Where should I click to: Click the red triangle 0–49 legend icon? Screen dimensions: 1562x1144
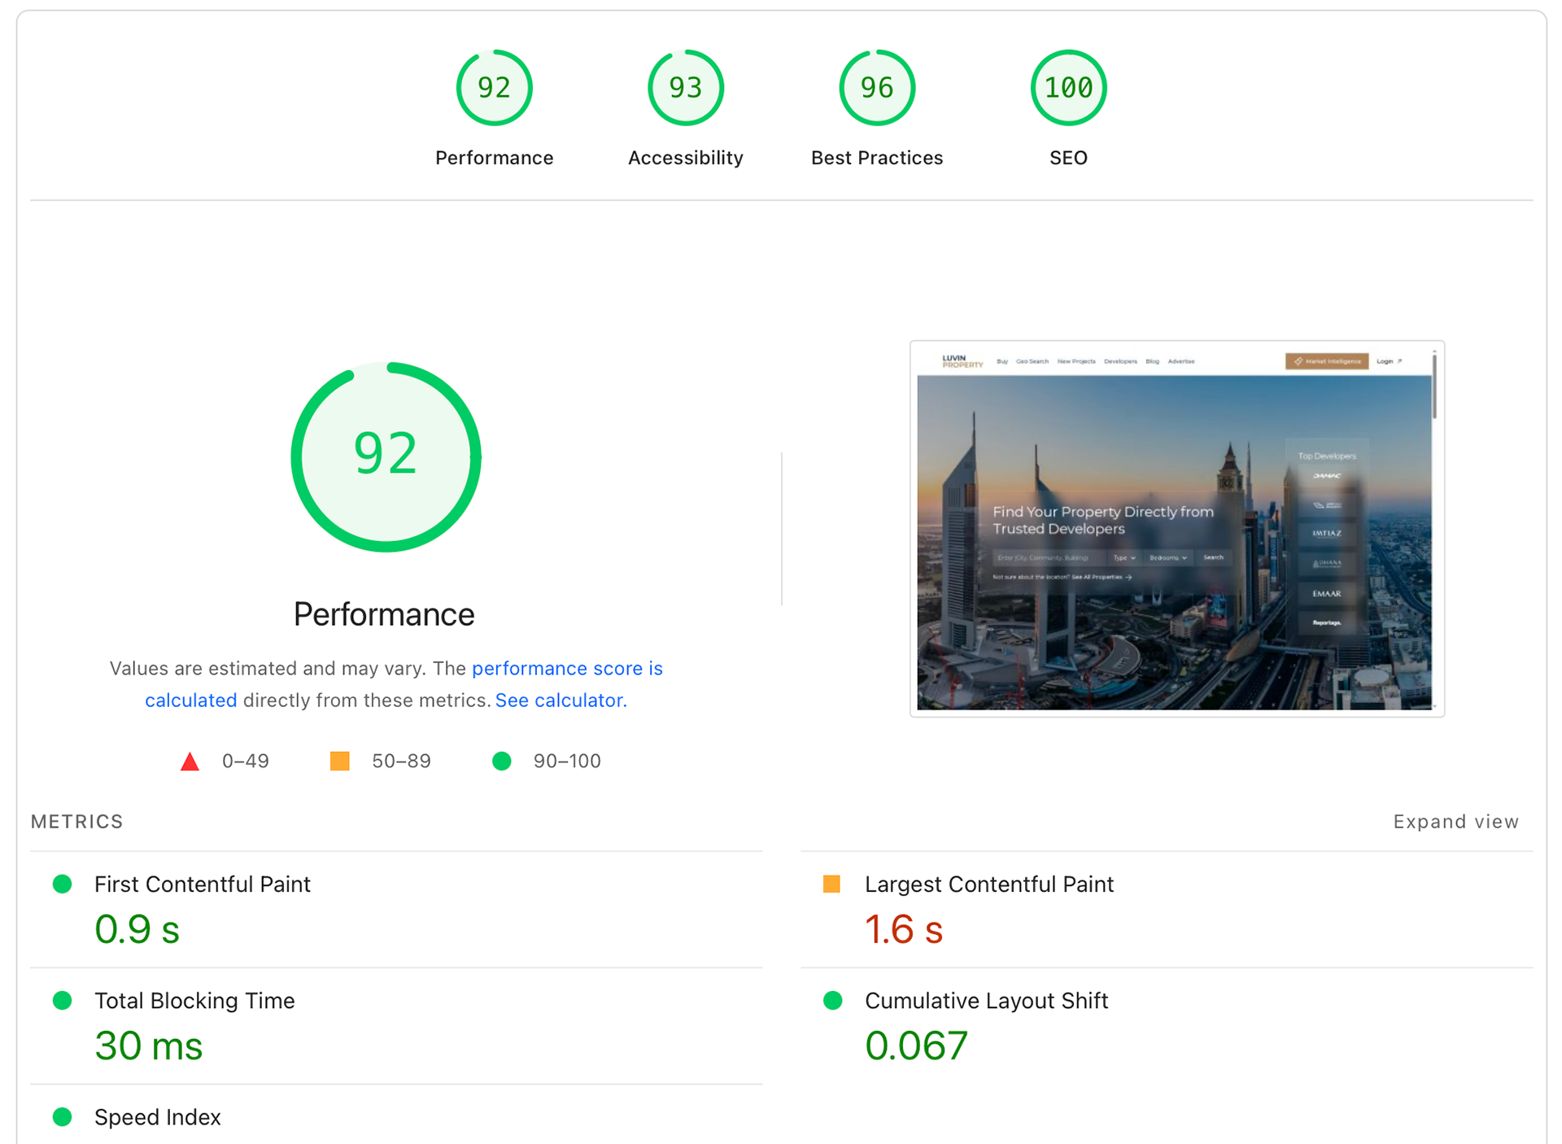(x=190, y=762)
